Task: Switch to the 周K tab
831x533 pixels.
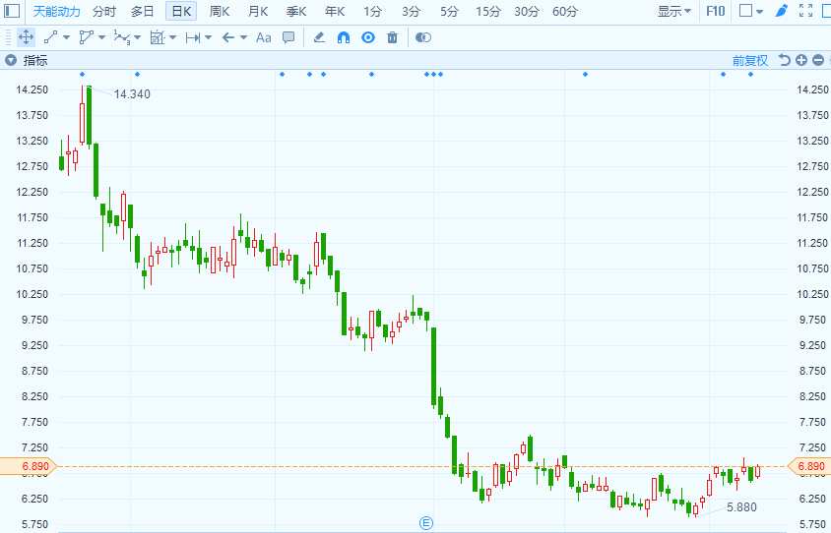Action: pos(220,11)
